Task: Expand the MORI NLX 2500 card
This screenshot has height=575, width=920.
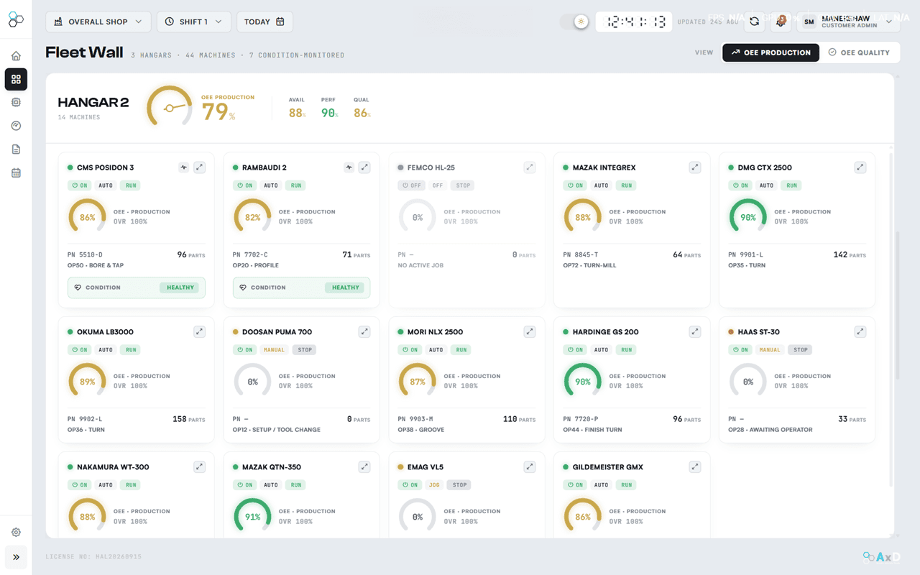Action: coord(530,332)
